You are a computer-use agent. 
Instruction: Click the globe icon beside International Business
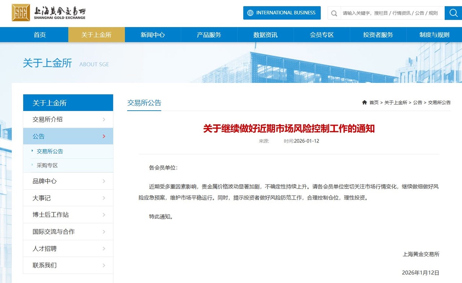click(250, 13)
